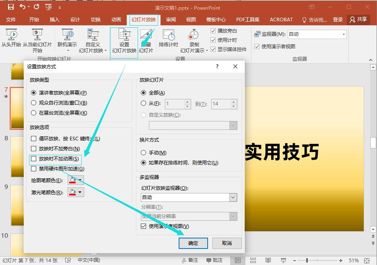Image resolution: width=377 pixels, height=265 pixels.
Task: Open the 文件 menu tab
Action: click(x=11, y=20)
